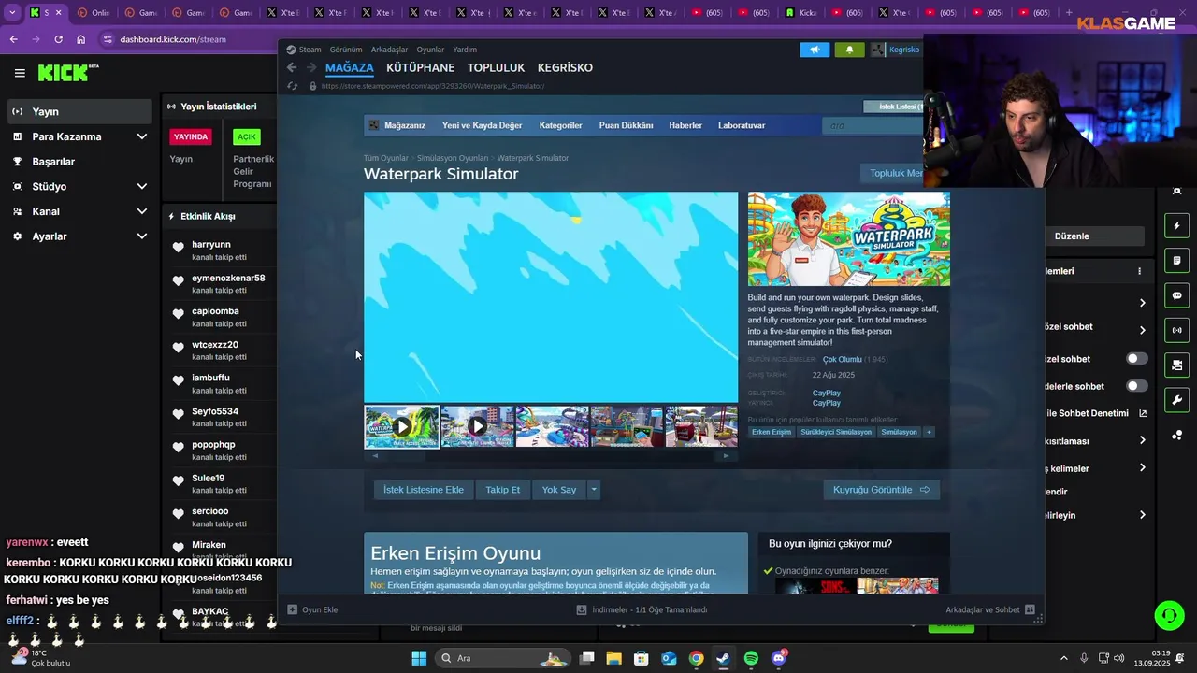Screen dimensions: 1197x673
Task: Open Kategoriler in the Steam store bar
Action: click(560, 125)
